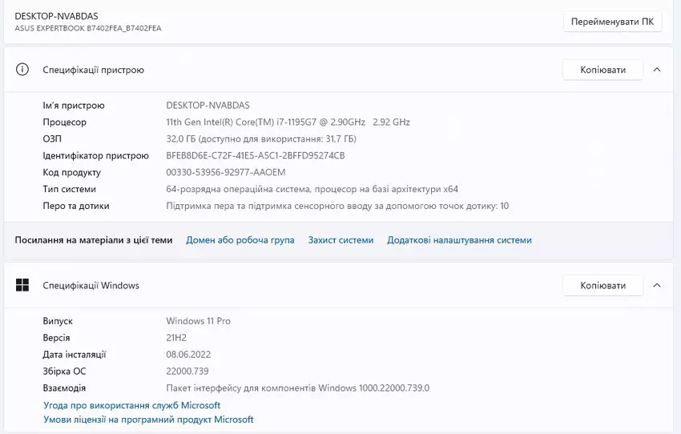681x434 pixels.
Task: Click the installation date value 08.06.2022
Action: pos(188,355)
